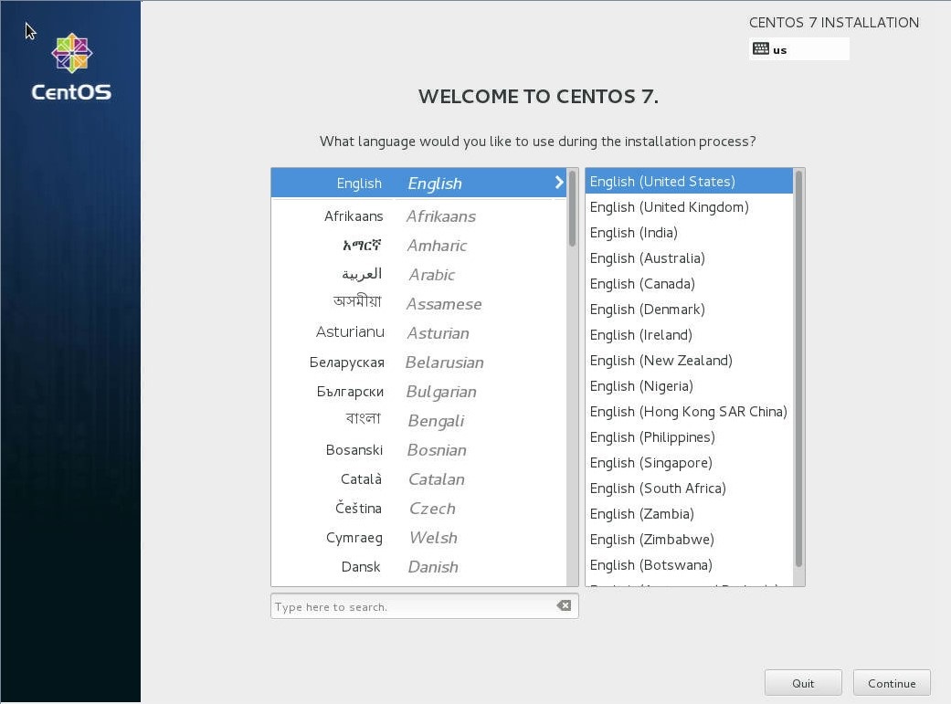Viewport: 951px width, 704px height.
Task: Open the us keyboard layout indicator
Action: (x=799, y=49)
